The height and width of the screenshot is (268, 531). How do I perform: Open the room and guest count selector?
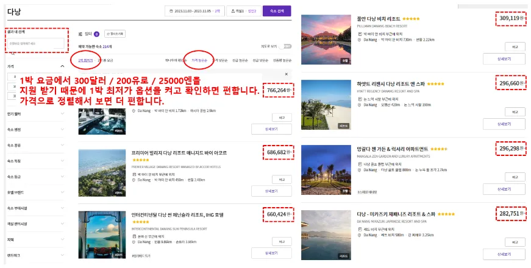243,11
